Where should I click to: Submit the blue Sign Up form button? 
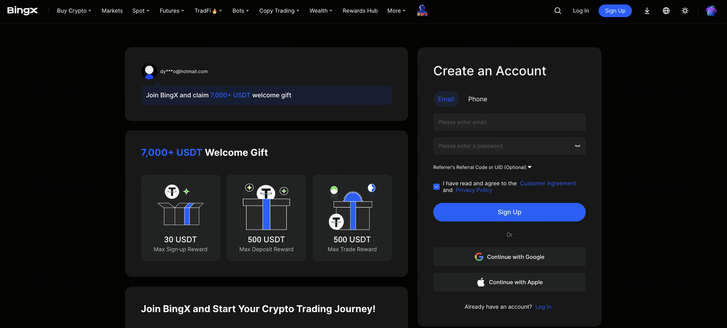509,212
